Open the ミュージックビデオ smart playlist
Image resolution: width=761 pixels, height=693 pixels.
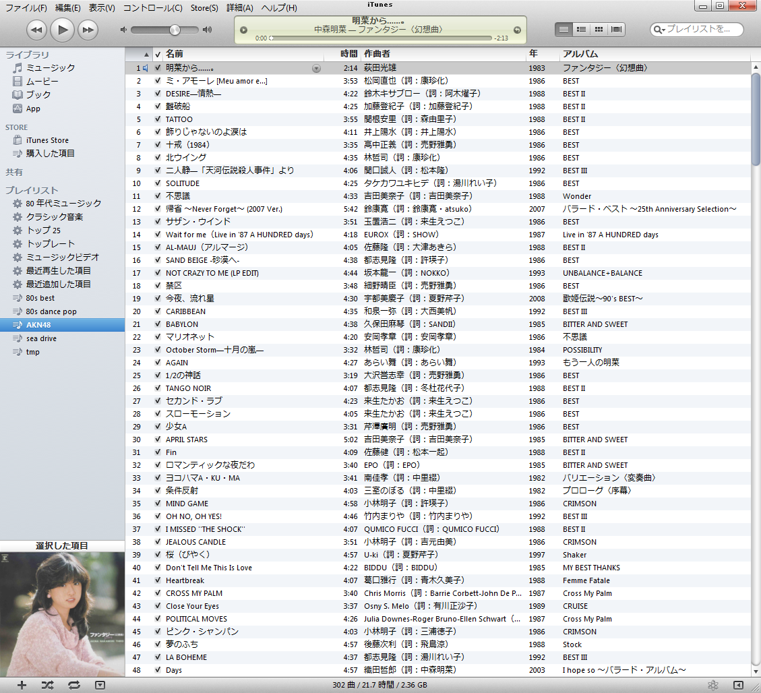(x=62, y=258)
